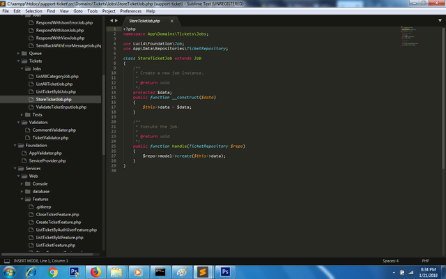This screenshot has width=446, height=279.
Task: Click the Foundation folder icon in sidebar
Action: coord(21,146)
